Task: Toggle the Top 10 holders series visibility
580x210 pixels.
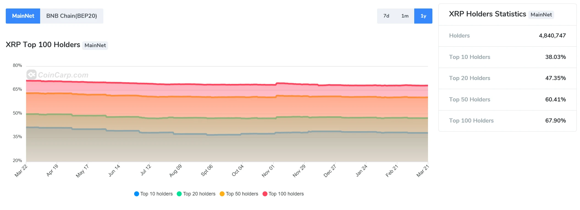Action: [x=153, y=194]
